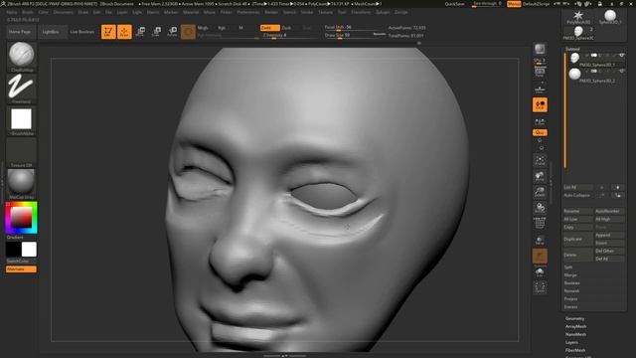The image size is (636, 358).
Task: Pick a color in color picker square
Action: click(21, 217)
